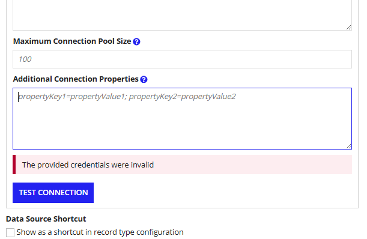This screenshot has width=367, height=239.
Task: Click inside the partially visible top text area
Action: tap(182, 14)
